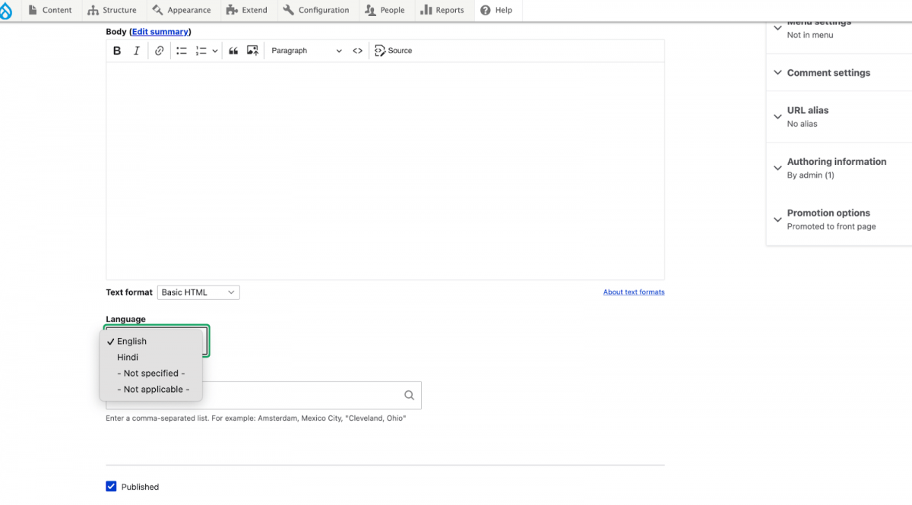The image size is (912, 505).
Task: Toggle the Published checkbox
Action: (x=111, y=486)
